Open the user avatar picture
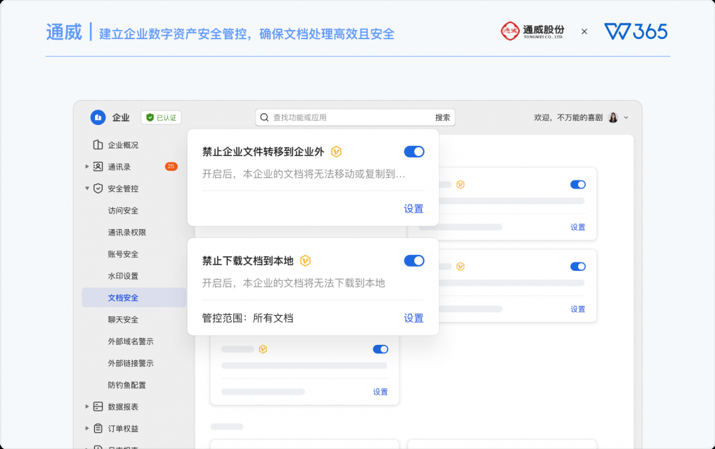 613,117
